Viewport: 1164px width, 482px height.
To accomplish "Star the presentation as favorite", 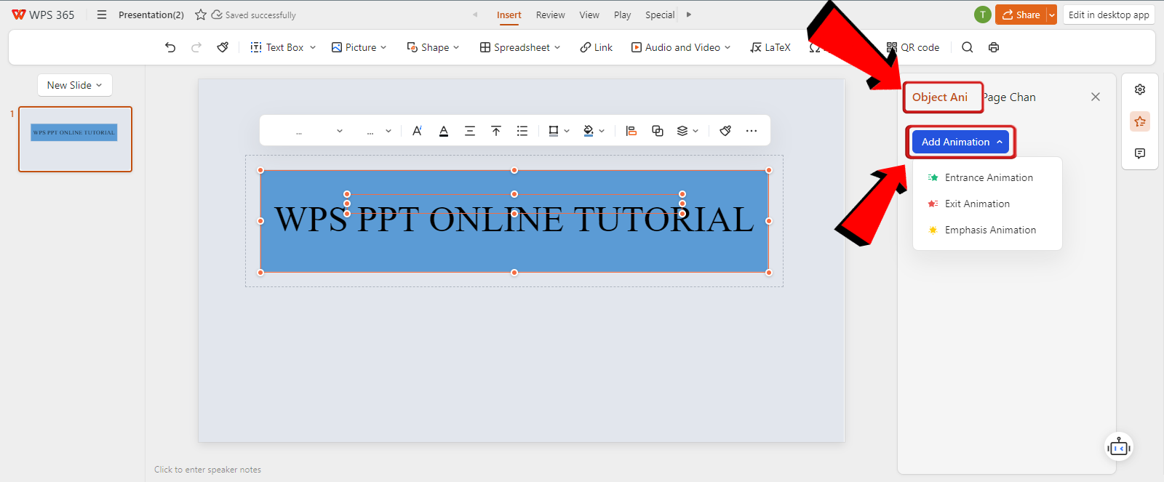I will point(201,15).
